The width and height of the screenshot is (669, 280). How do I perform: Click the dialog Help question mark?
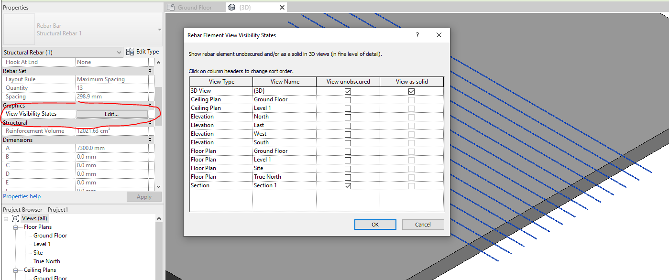tap(417, 35)
